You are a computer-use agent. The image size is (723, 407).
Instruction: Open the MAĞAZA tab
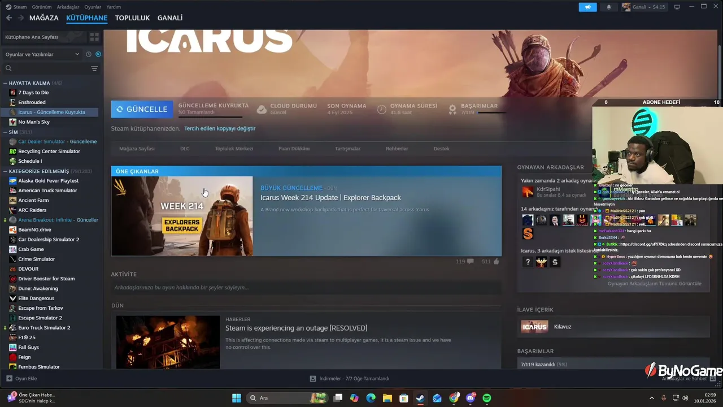pyautogui.click(x=44, y=18)
